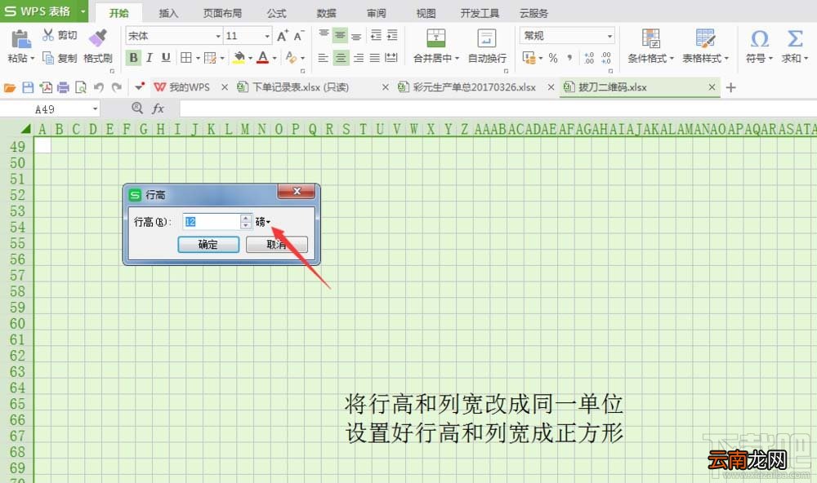Viewport: 817px width, 483px height.
Task: Expand the 合并居中 dropdown arrow
Action: pyautogui.click(x=457, y=58)
